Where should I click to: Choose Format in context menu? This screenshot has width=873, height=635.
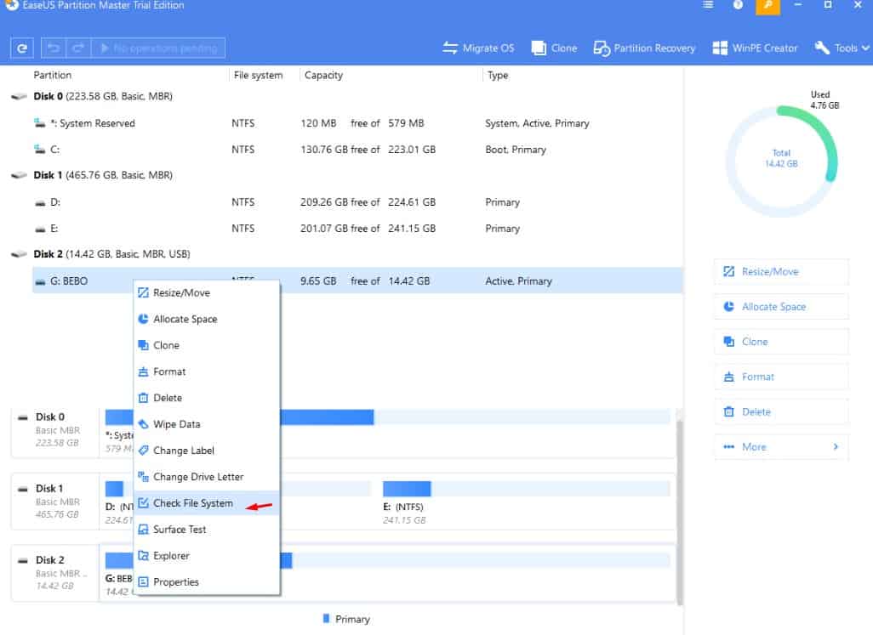pos(207,371)
